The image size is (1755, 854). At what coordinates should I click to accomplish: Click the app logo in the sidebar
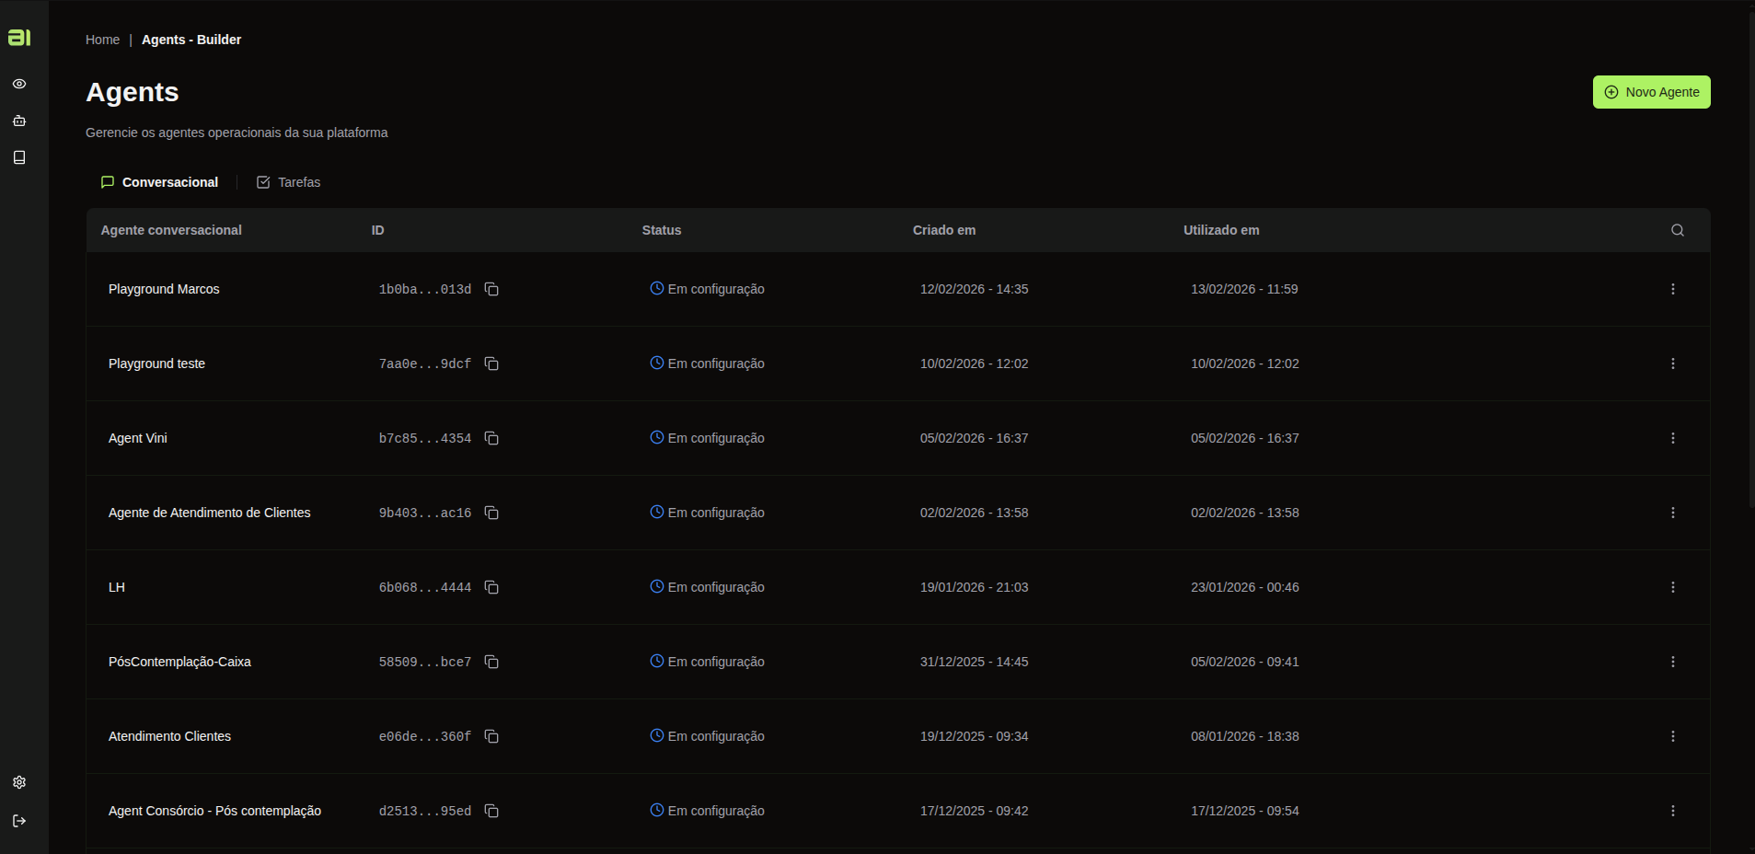pyautogui.click(x=19, y=37)
